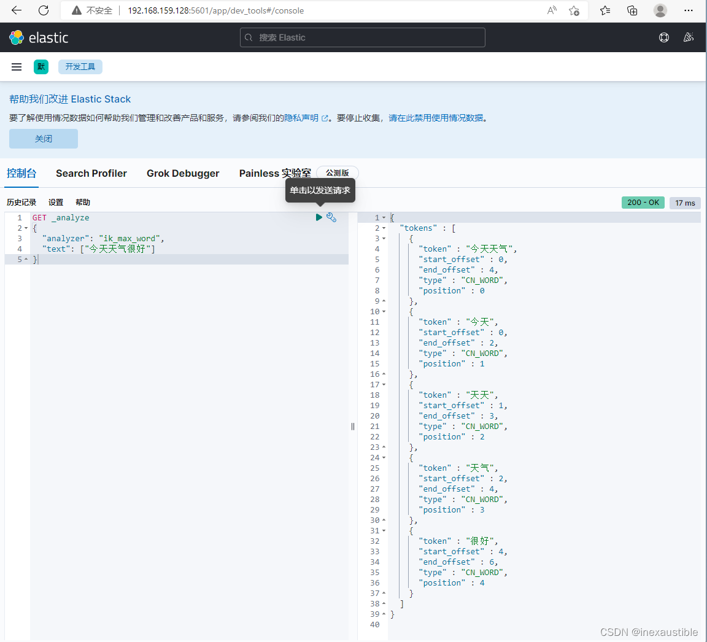The height and width of the screenshot is (642, 707).
Task: Click the "tokens" key in response
Action: pos(419,228)
